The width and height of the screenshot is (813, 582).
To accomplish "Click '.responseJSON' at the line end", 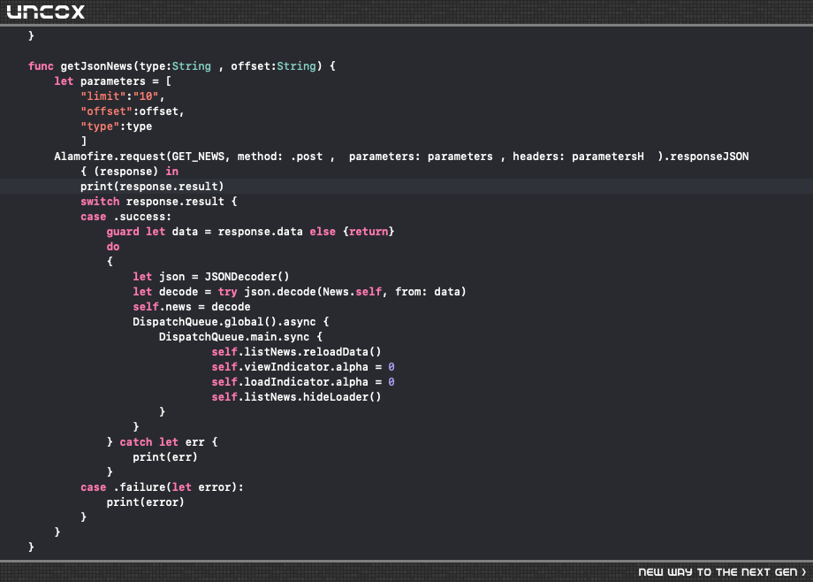I will pos(706,157).
